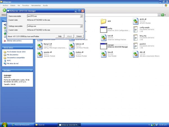Image resolution: width=169 pixels, height=127 pixels.
Task: Click the Mi PC computer icon
Action: tap(5, 61)
